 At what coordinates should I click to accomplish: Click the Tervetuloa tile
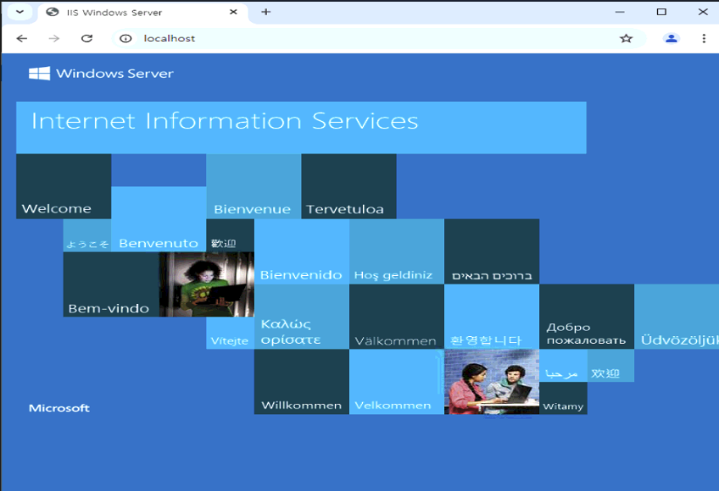pos(349,186)
